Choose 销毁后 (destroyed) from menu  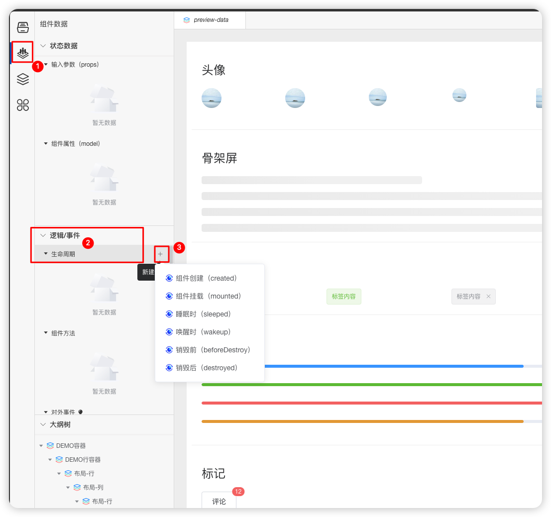coord(210,368)
